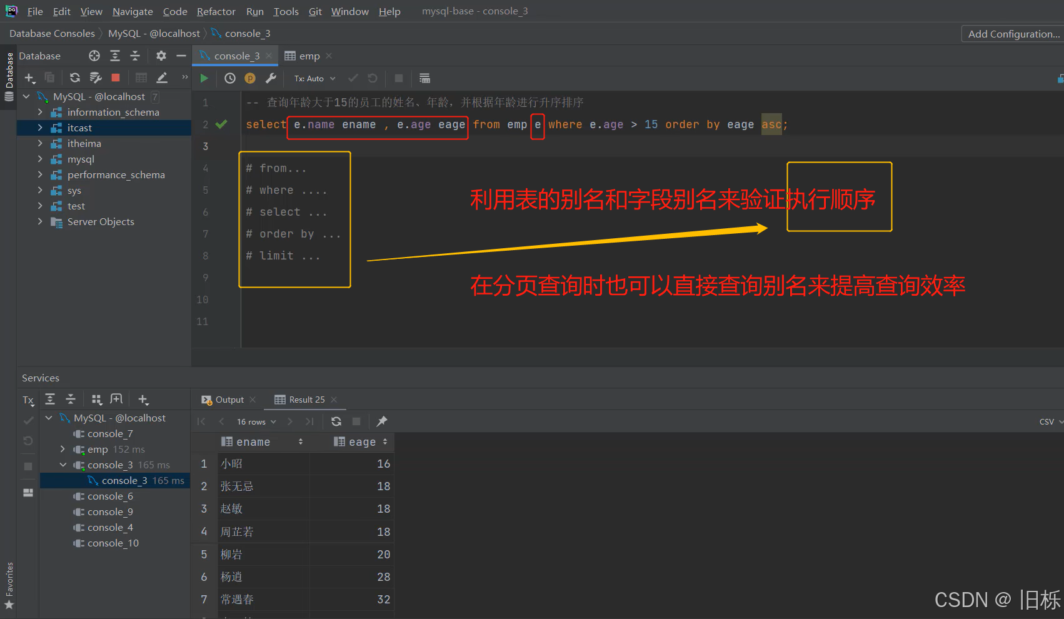Expand the itcast schema node
This screenshot has height=619, width=1064.
coord(40,128)
